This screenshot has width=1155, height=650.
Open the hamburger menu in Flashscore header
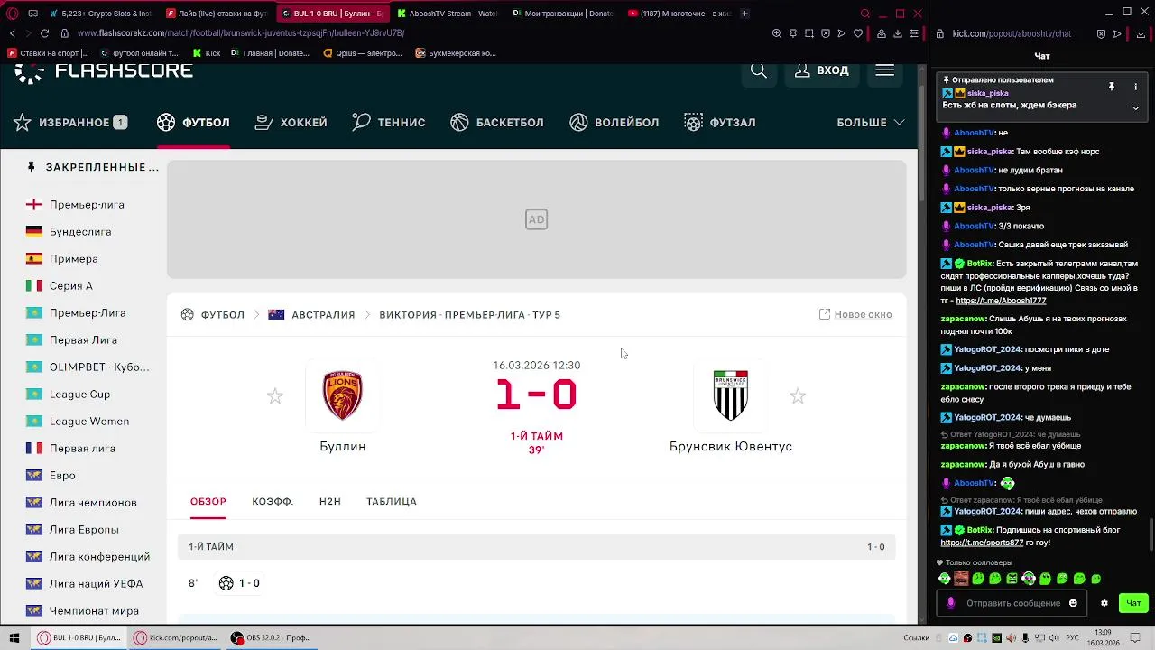[x=884, y=70]
